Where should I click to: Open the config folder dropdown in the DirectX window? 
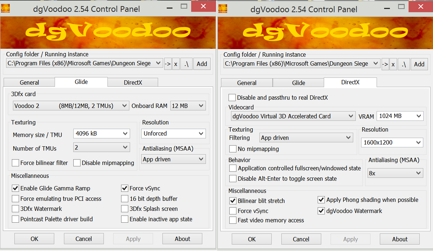(x=302, y=64)
